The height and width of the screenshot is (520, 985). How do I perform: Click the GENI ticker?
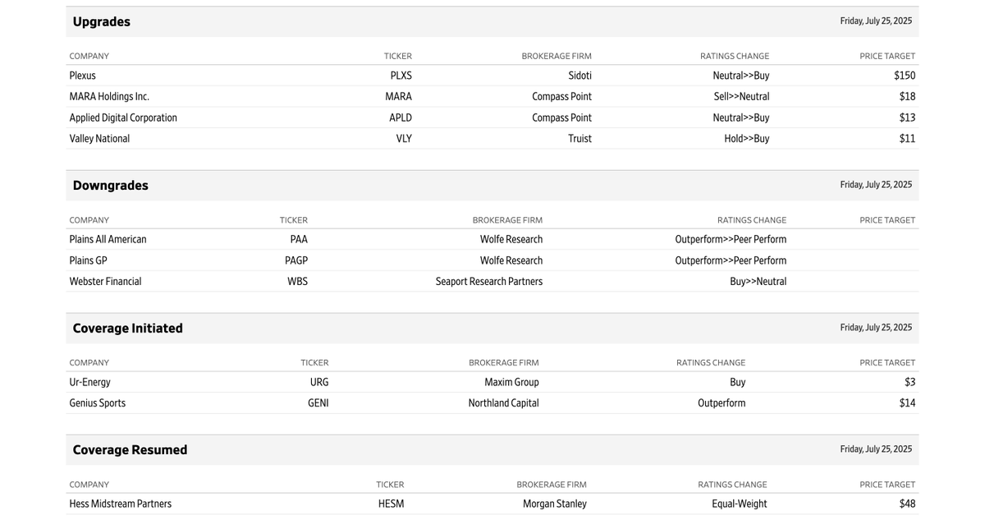tap(318, 403)
